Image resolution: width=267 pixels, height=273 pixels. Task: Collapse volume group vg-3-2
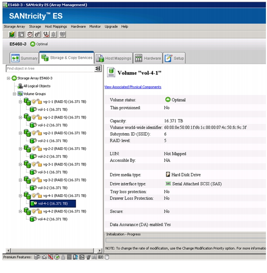click(x=20, y=180)
